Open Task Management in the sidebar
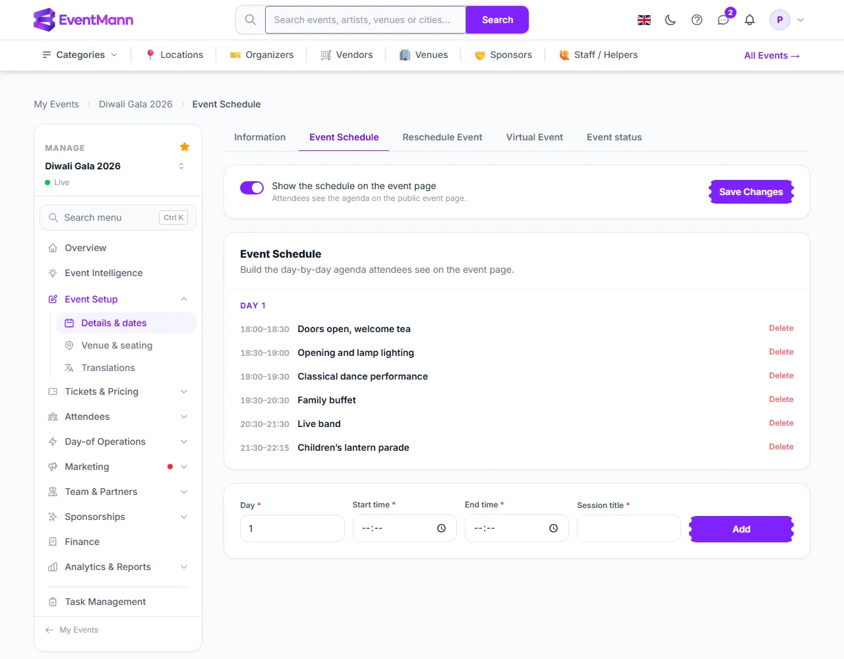This screenshot has height=659, width=844. coord(118,602)
